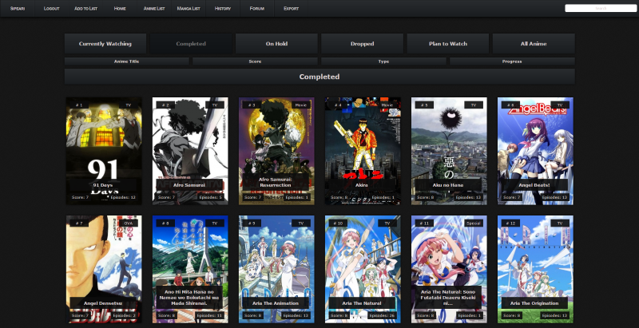Click Episodes: 26 on Aria The Natural
Image resolution: width=639 pixels, height=328 pixels.
point(381,315)
